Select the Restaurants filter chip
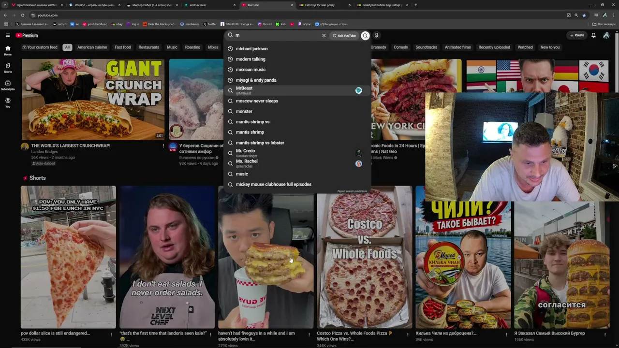This screenshot has height=348, width=619. 149,47
